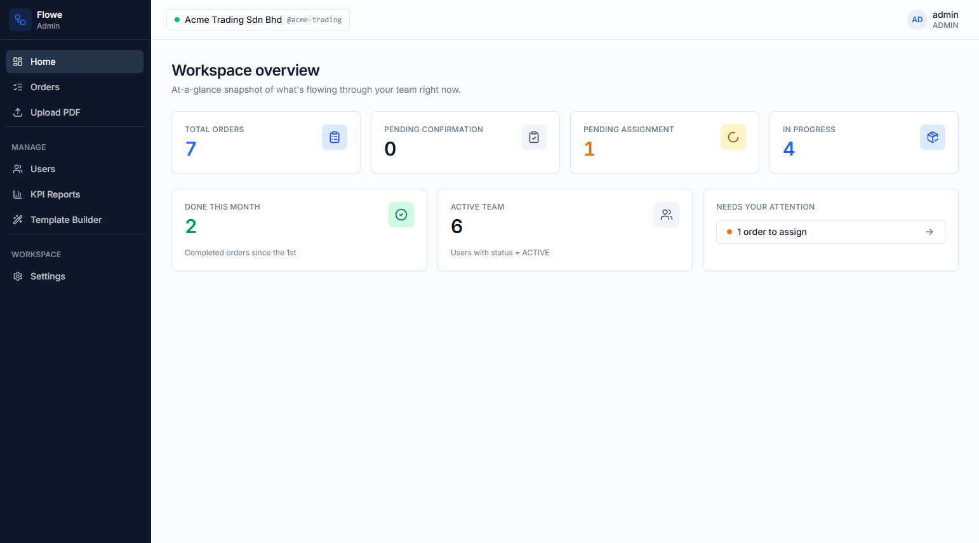Click the AD avatar circle
Viewport: 979px width, 543px height.
(917, 20)
